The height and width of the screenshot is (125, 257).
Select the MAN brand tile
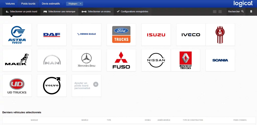52,60
